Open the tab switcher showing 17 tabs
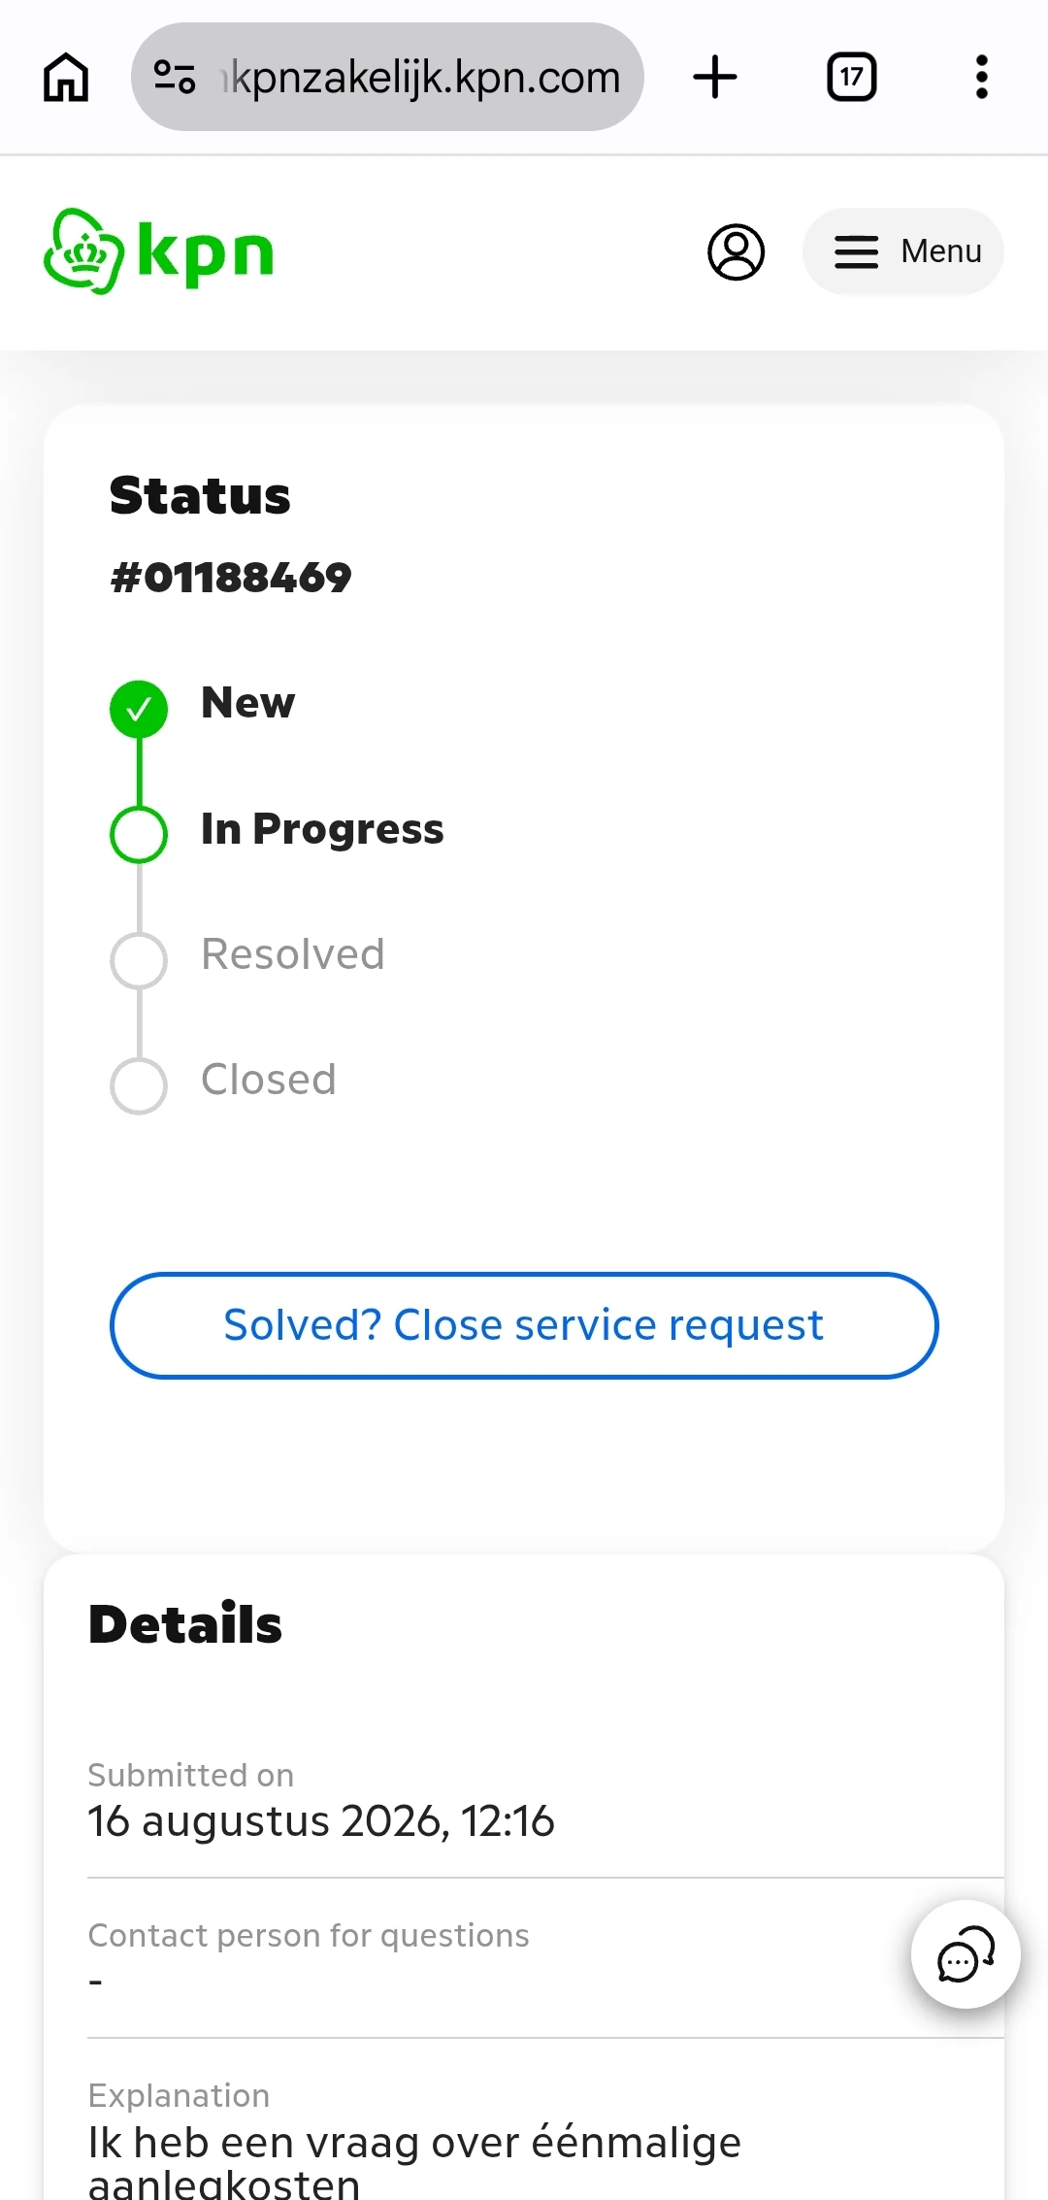Image resolution: width=1048 pixels, height=2200 pixels. pos(851,77)
